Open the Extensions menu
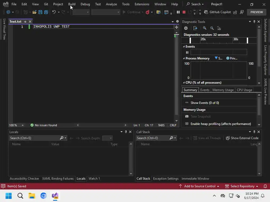 [x=142, y=4]
